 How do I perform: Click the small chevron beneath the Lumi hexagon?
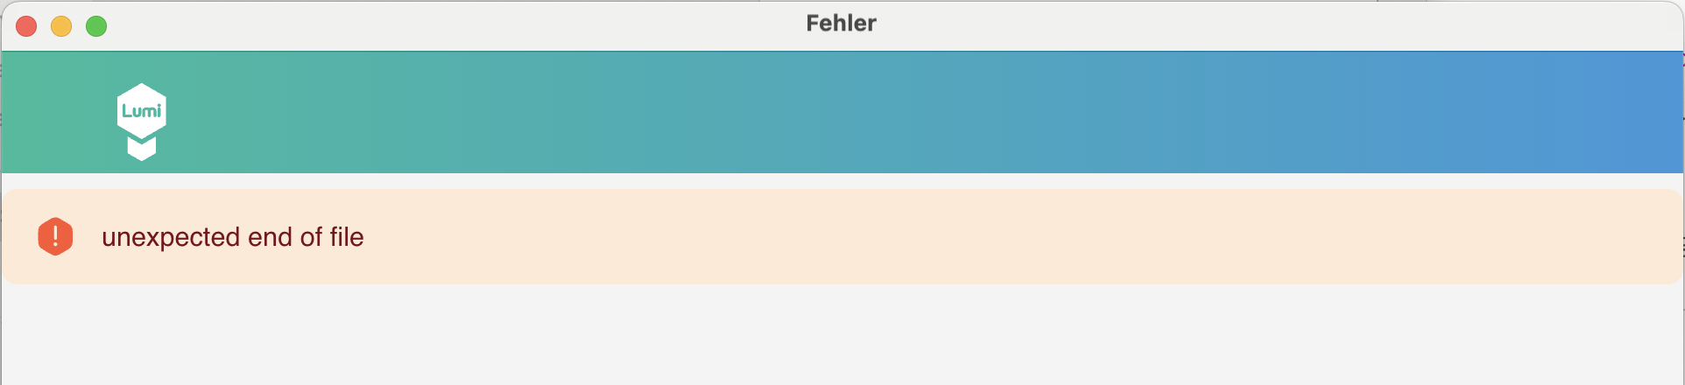pos(141,150)
